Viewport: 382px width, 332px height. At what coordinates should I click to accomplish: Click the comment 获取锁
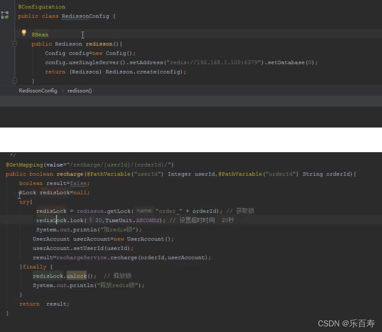pos(240,211)
